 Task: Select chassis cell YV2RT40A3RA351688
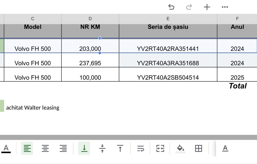(168, 60)
